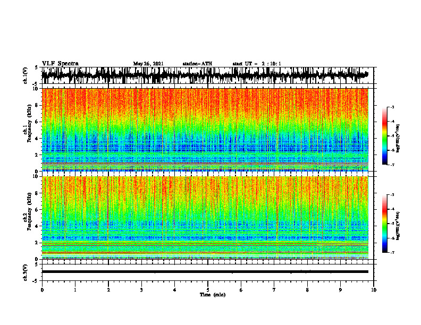This screenshot has height=325, width=421.
Task: Click the '10' kHz tick on ch.2 axis
Action: click(36, 176)
